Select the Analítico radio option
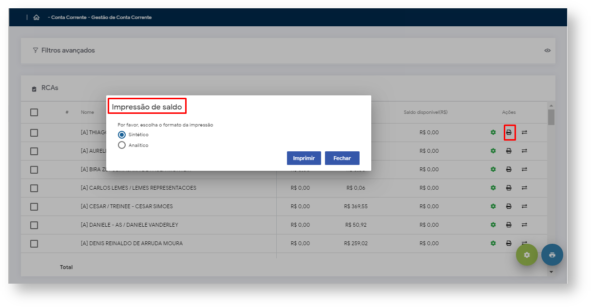The height and width of the screenshot is (307, 591). (x=122, y=145)
